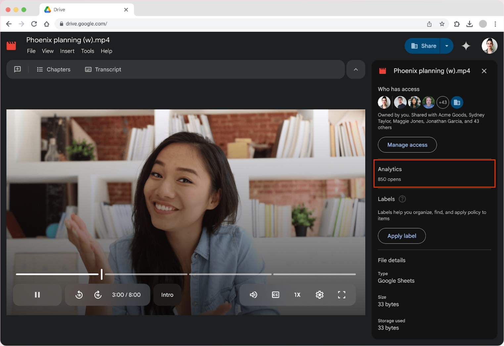This screenshot has width=504, height=346.
Task: Open the Chapters panel
Action: point(53,69)
